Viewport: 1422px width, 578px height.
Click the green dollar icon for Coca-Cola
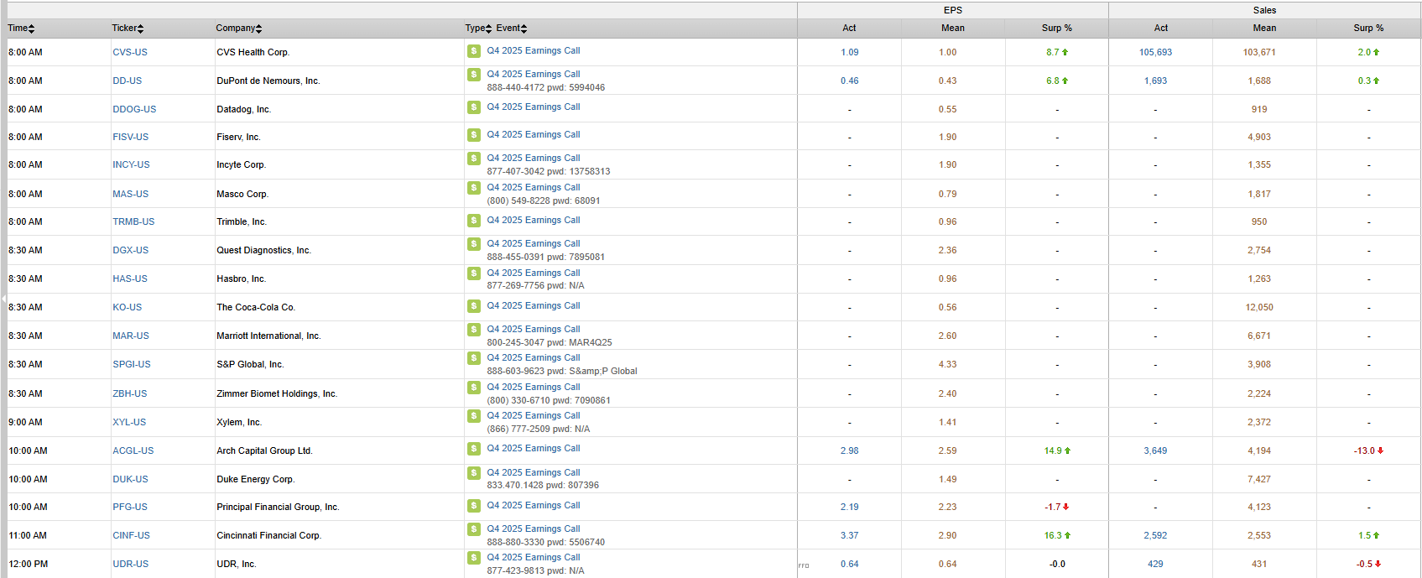(x=474, y=306)
